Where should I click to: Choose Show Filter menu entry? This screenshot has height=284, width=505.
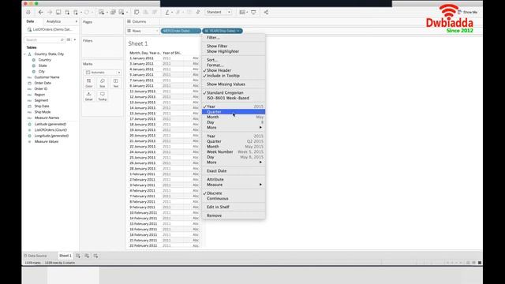click(x=217, y=46)
